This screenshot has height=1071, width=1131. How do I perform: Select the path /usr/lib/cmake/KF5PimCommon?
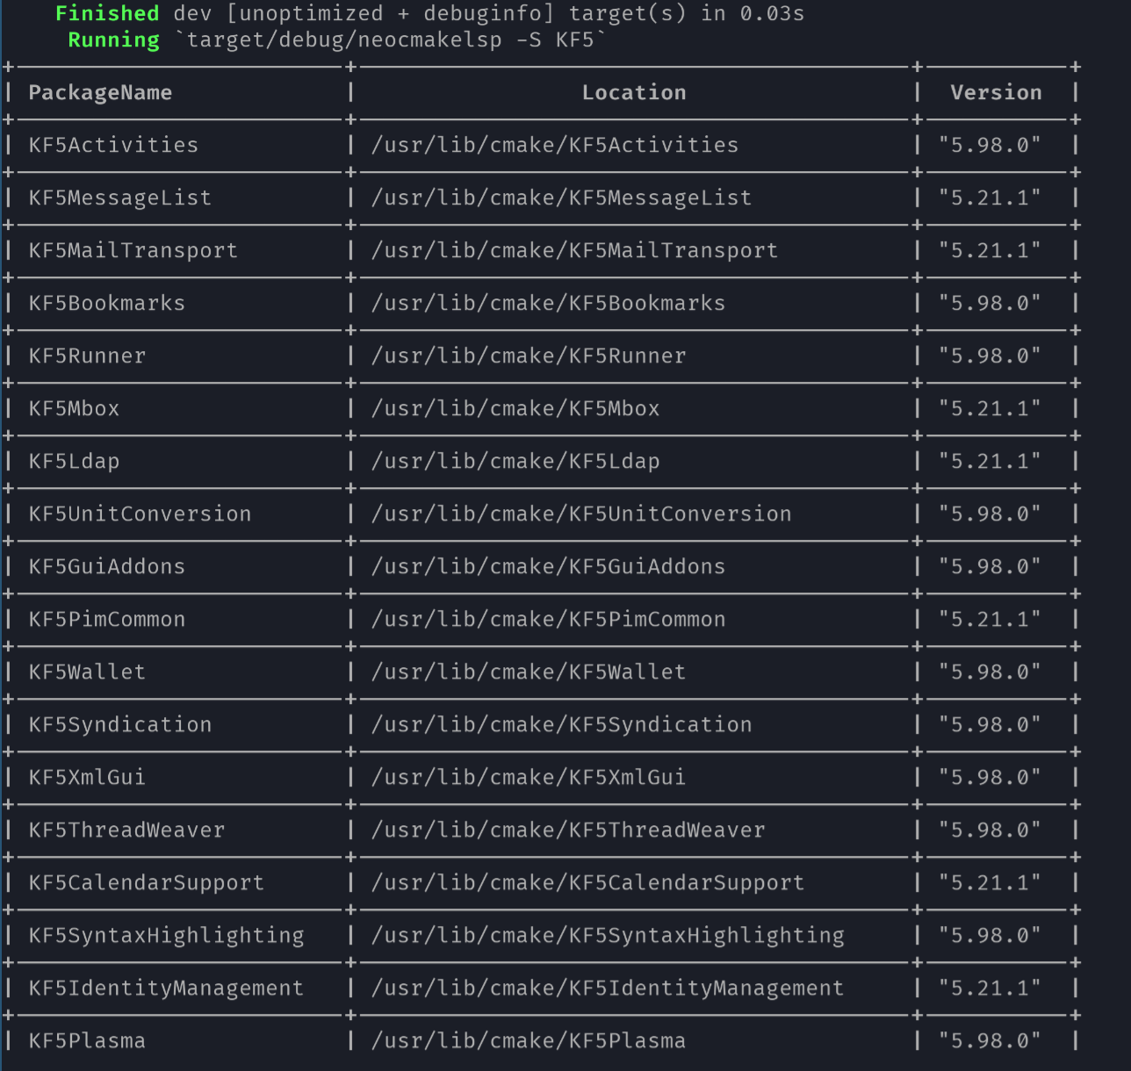(549, 620)
